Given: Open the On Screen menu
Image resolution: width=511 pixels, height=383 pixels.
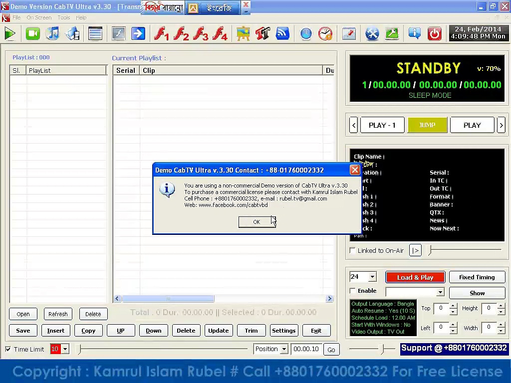Looking at the screenshot, I should 39,17.
